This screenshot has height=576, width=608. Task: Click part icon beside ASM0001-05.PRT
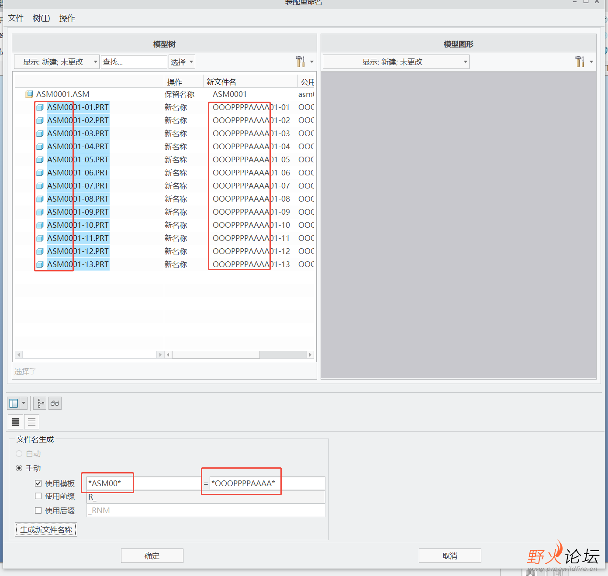click(40, 160)
